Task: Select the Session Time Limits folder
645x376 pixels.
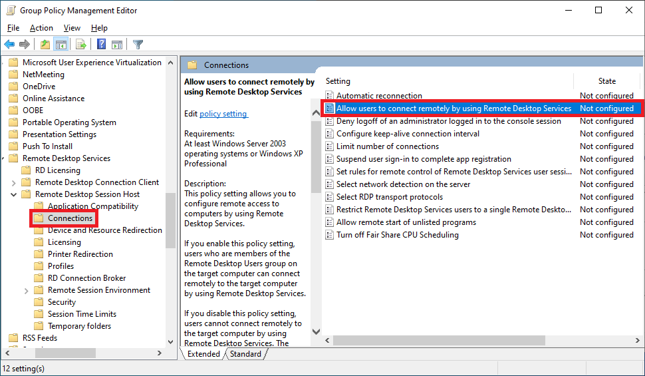Action: (82, 314)
